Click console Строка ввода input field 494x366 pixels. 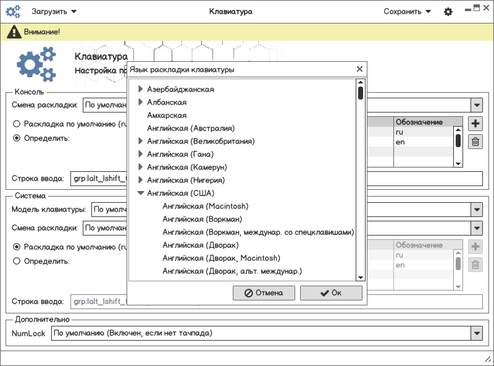tap(277, 179)
